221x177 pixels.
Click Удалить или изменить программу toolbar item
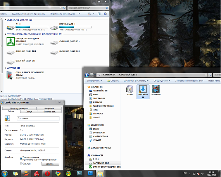(28, 14)
